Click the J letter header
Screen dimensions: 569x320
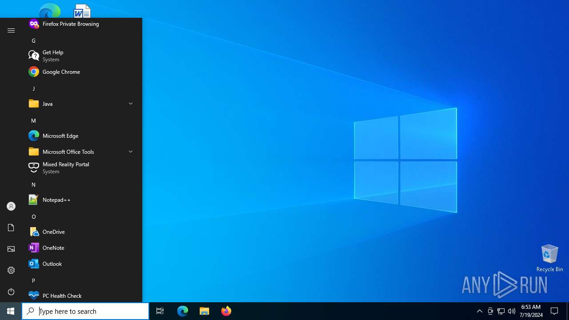click(33, 88)
